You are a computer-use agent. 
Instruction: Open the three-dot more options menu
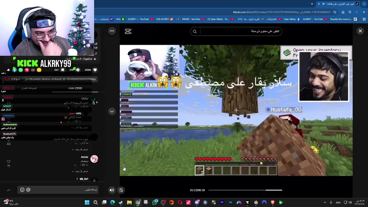pyautogui.click(x=112, y=31)
